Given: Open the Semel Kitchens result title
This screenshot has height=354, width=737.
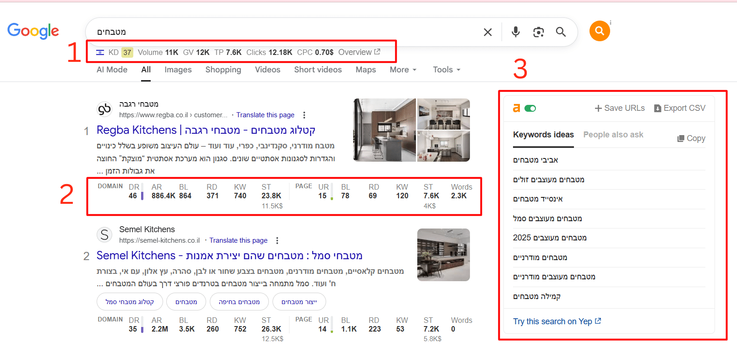Looking at the screenshot, I should (229, 256).
